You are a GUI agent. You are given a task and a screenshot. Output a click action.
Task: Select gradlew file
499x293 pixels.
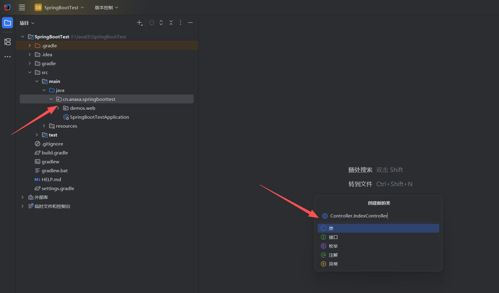click(50, 162)
